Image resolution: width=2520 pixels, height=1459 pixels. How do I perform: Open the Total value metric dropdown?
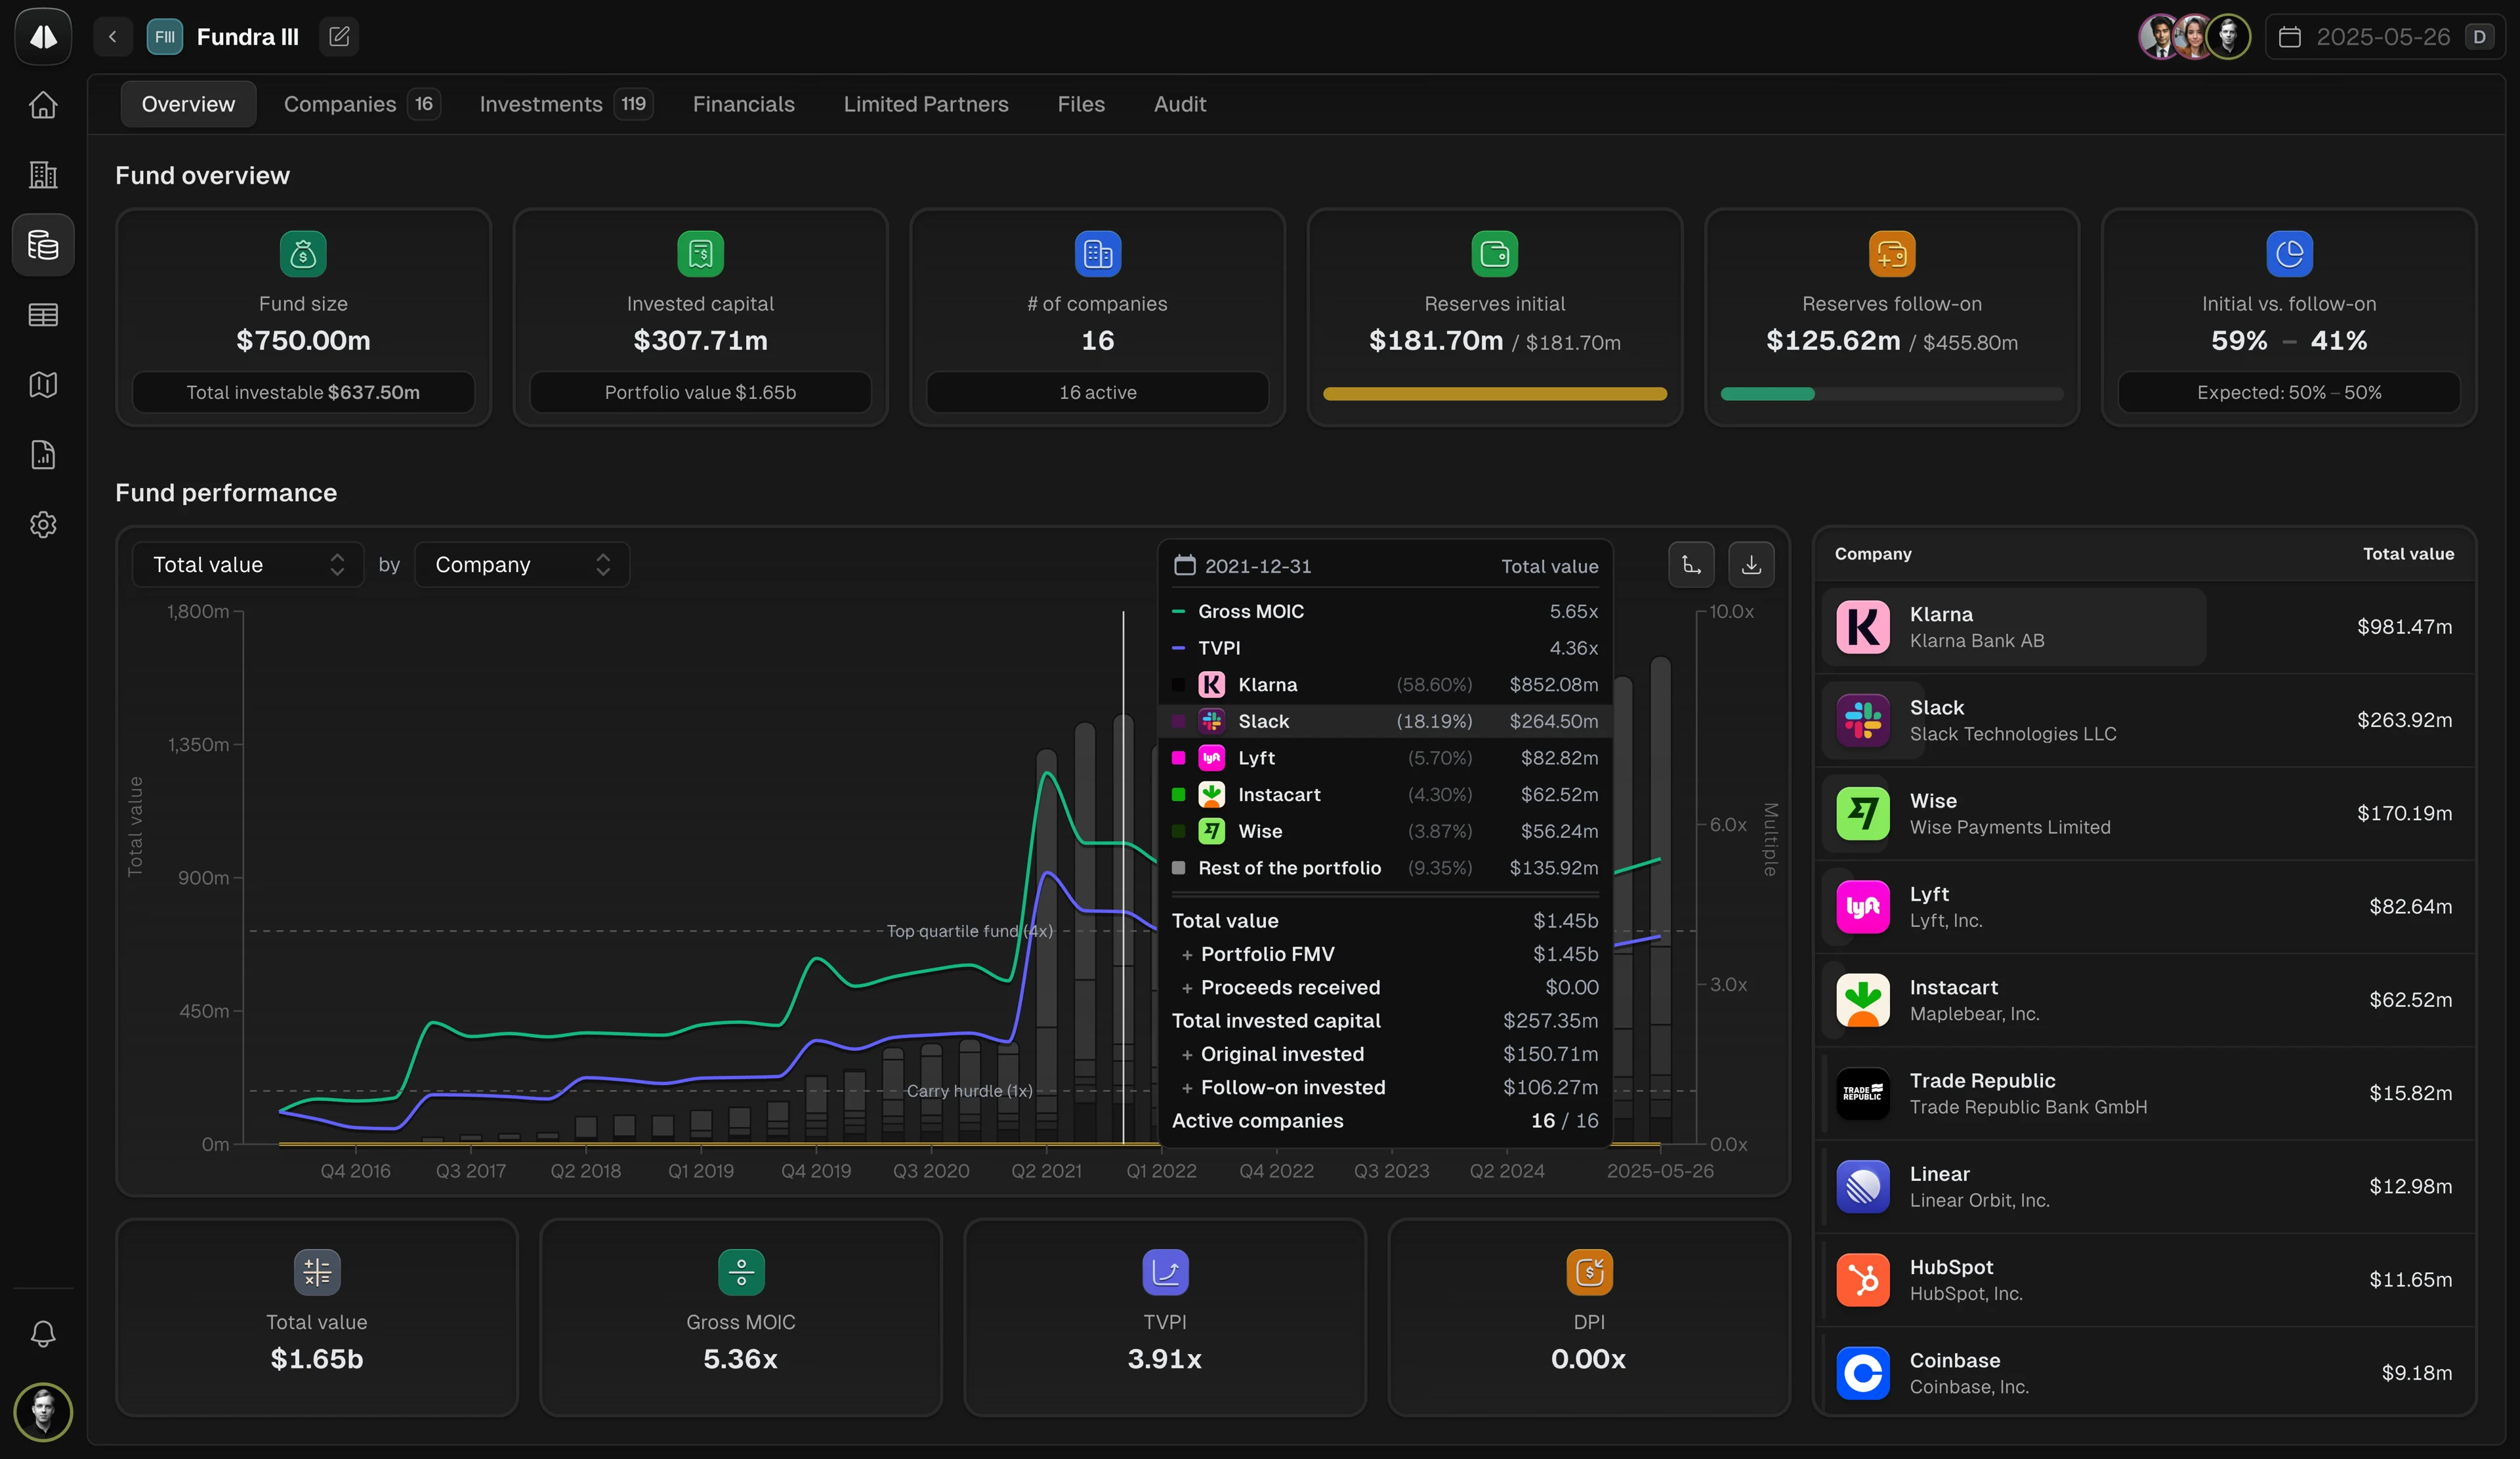click(247, 565)
